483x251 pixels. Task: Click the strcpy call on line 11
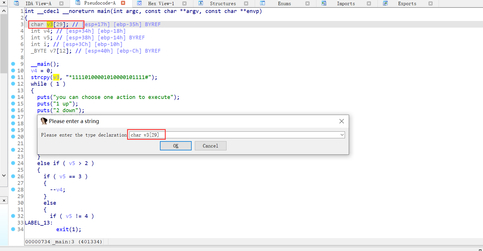click(94, 77)
